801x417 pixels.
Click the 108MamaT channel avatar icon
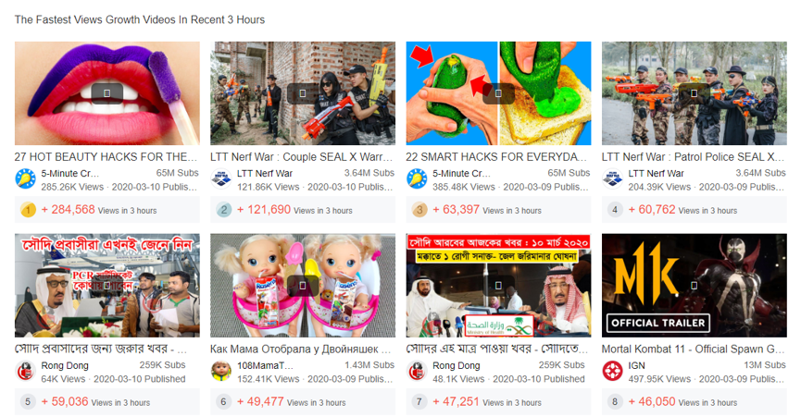coord(221,372)
